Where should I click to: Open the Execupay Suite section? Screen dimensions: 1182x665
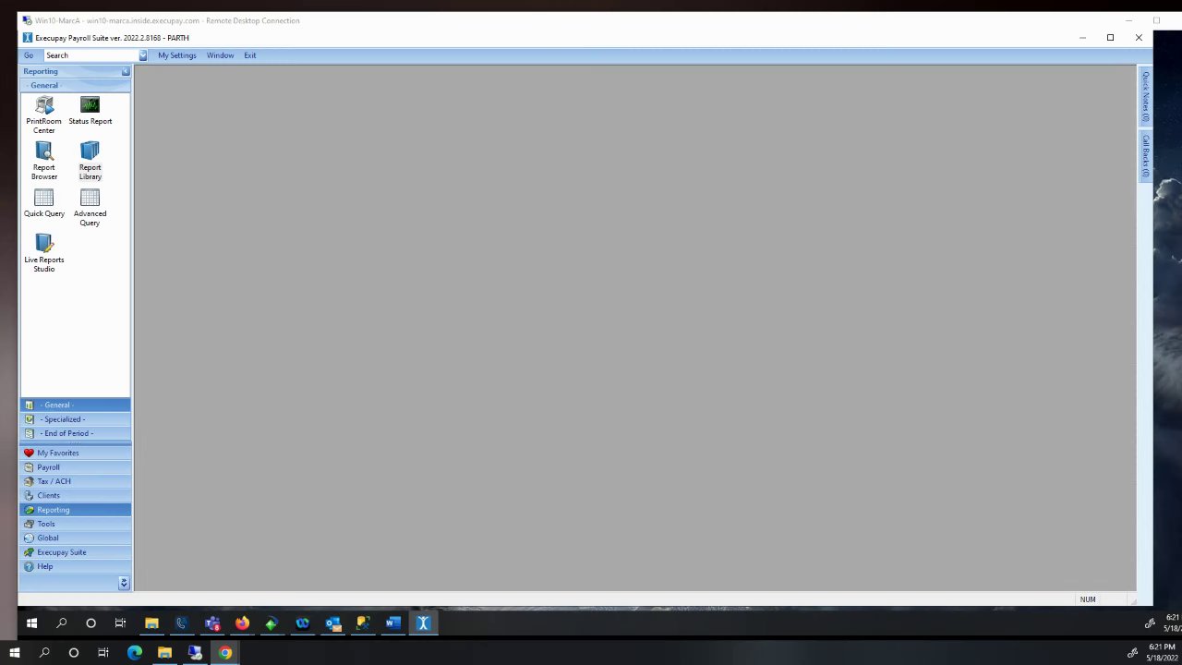click(x=75, y=552)
